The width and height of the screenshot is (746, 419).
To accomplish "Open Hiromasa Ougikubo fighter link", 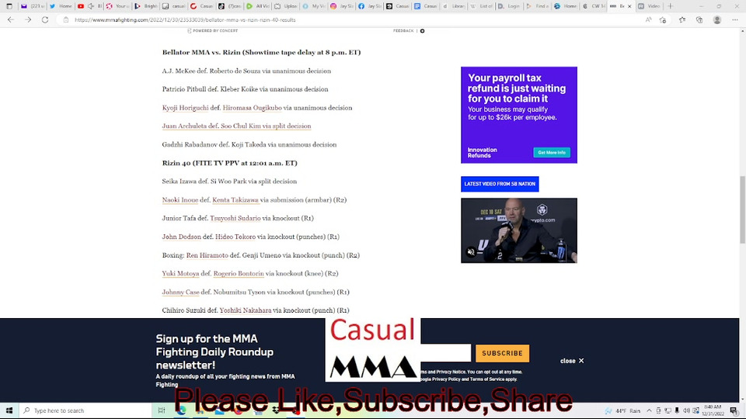I will point(252,108).
